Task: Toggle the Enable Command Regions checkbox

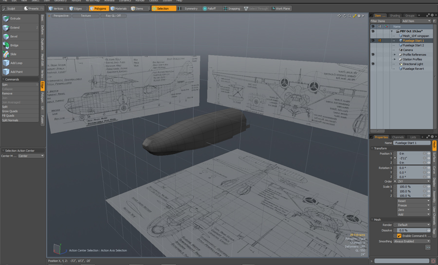Action: (x=399, y=236)
